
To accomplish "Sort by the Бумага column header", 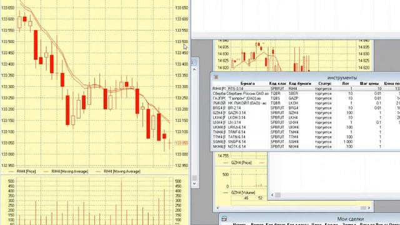I will pos(247,83).
